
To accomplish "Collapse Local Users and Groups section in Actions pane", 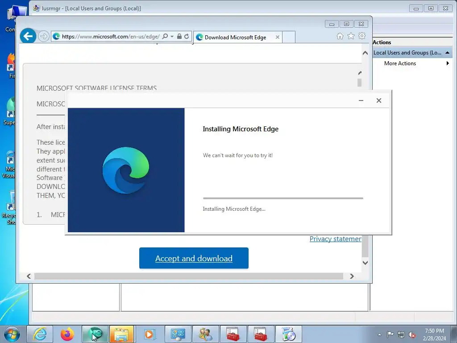I will click(447, 53).
